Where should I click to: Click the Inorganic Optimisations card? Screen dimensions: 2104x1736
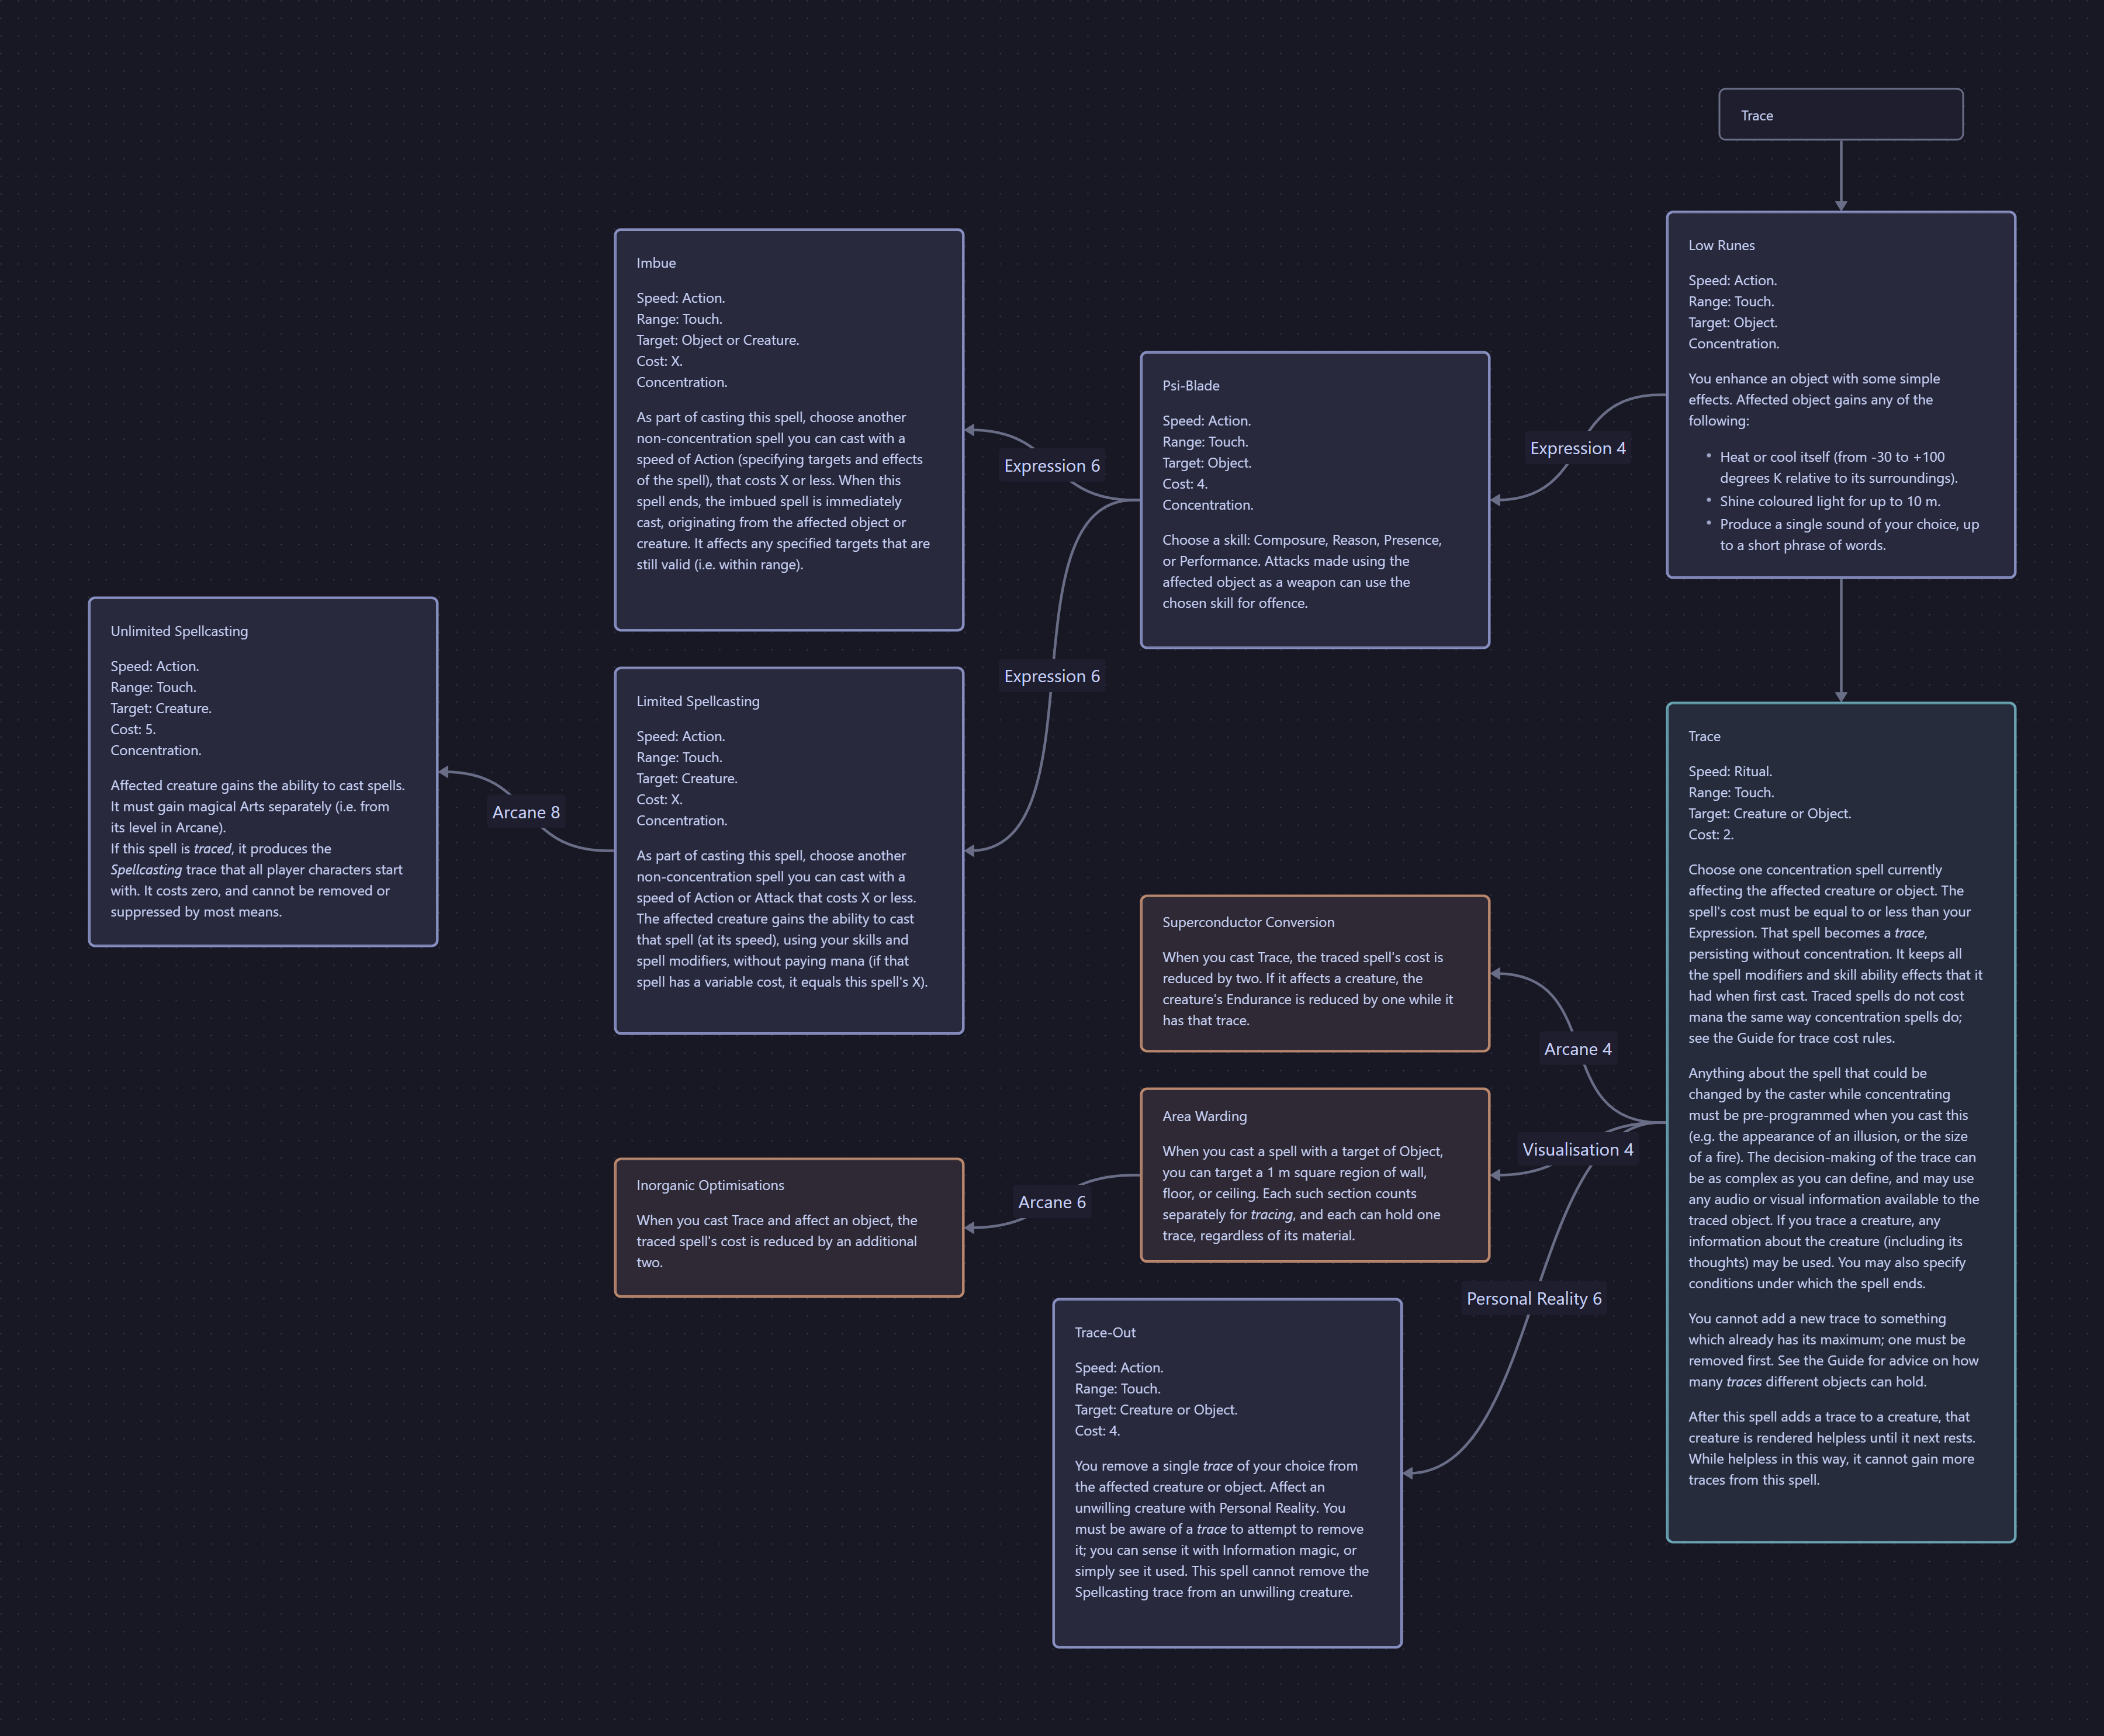(x=788, y=1227)
